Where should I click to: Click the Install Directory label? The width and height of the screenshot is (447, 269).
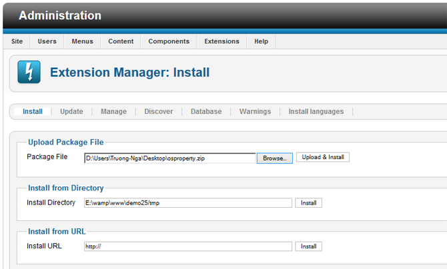pyautogui.click(x=51, y=202)
